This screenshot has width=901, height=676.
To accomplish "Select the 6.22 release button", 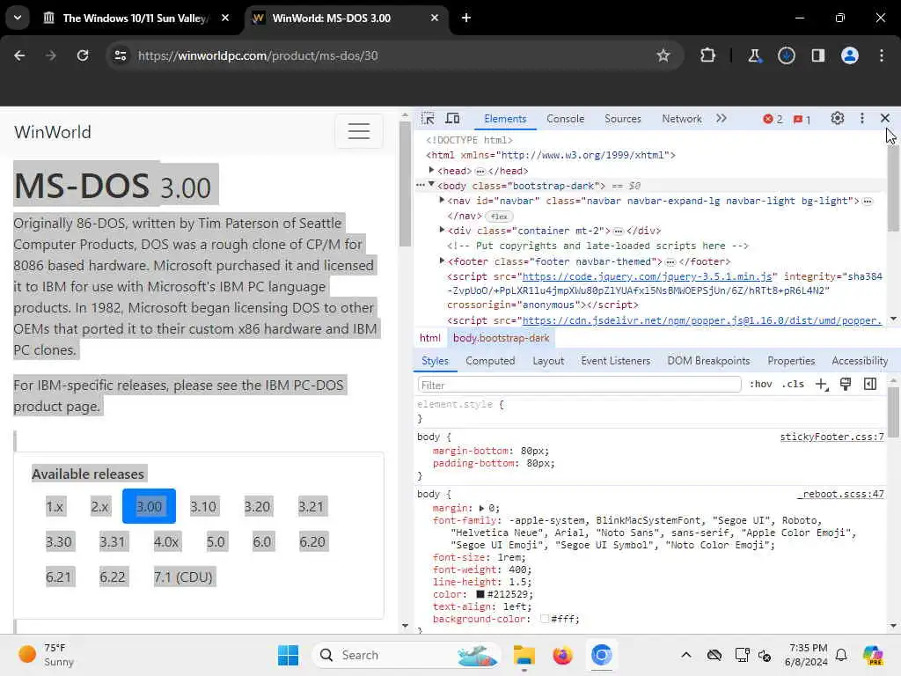I will tap(112, 577).
